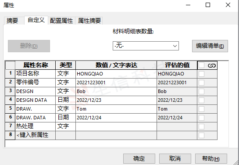This screenshot has width=239, height=165.
Task: Open the 材料明细表数量 dropdown showing -无-
Action: pyautogui.click(x=146, y=46)
